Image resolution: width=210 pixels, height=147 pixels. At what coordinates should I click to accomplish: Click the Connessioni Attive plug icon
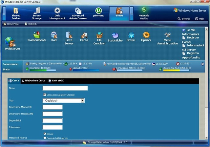[114, 69]
